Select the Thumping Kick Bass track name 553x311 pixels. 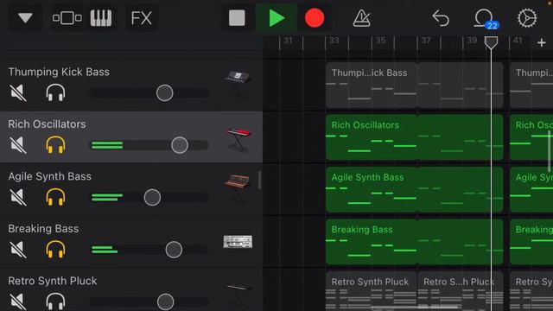click(59, 72)
